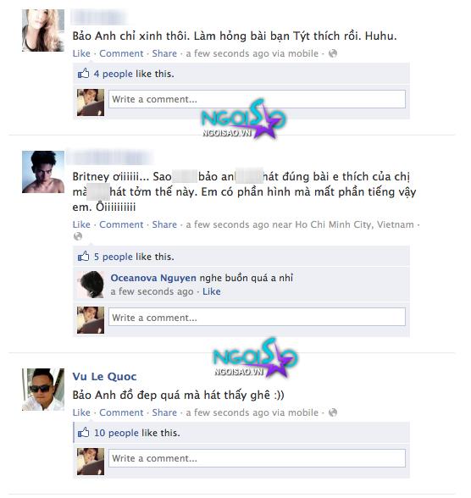Focus comment box under Vu Le Quoc's post
This screenshot has height=498, width=471.
point(257,458)
